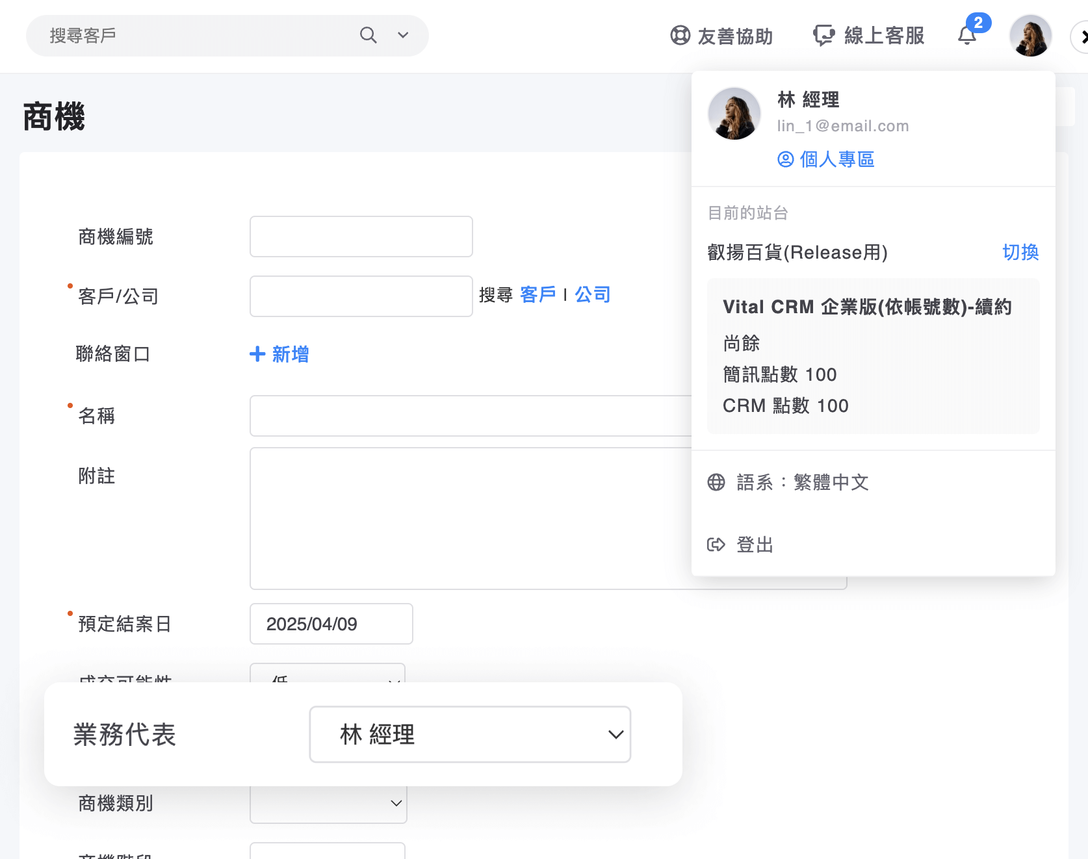Click the globe icon next to 語系
This screenshot has width=1088, height=859.
(x=716, y=482)
